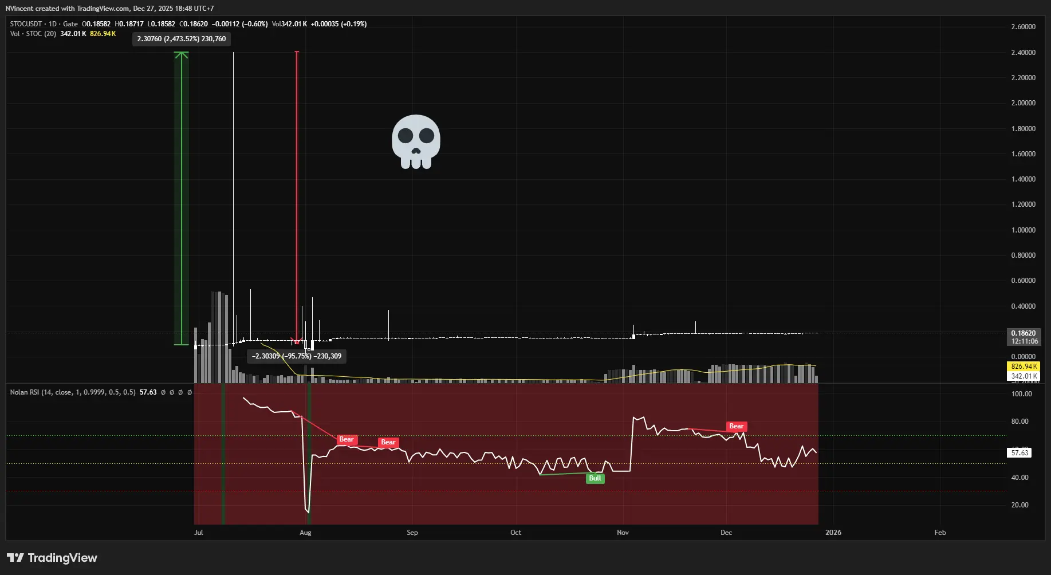1051x575 pixels.
Task: Select the STOCUSDT symbol title in the legend
Action: 26,24
